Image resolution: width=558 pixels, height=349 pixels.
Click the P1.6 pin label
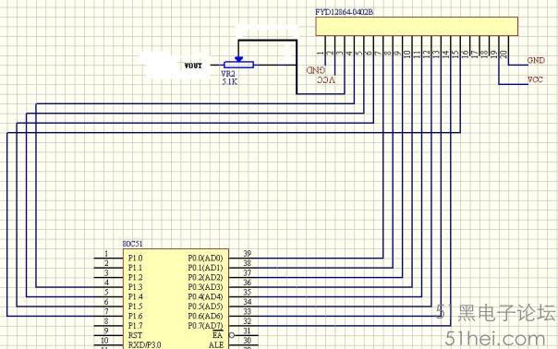coord(135,316)
